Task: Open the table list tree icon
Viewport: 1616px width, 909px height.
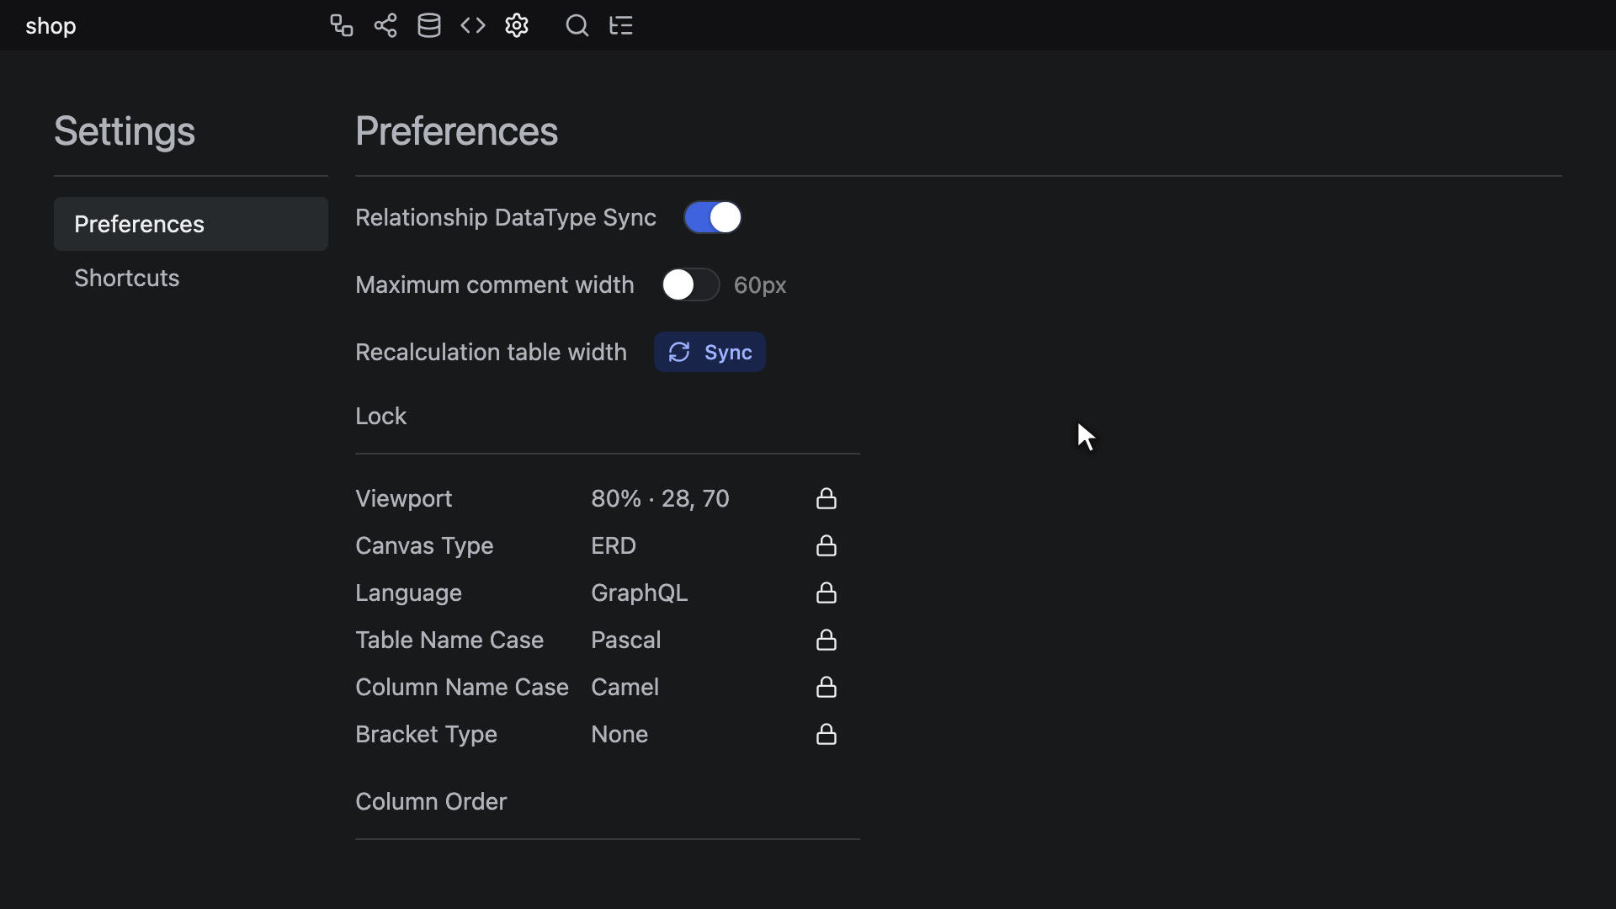Action: click(x=621, y=25)
